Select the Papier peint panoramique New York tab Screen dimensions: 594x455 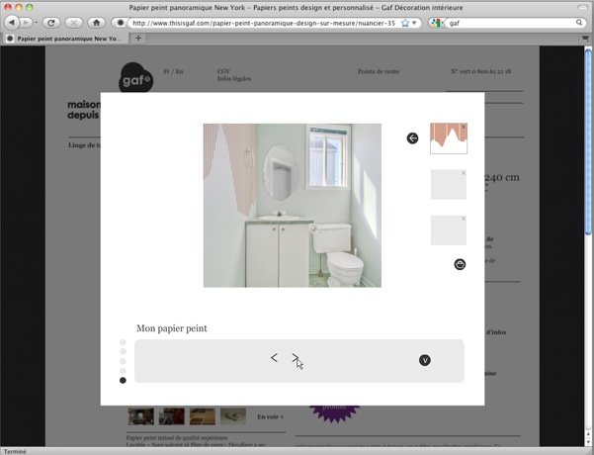click(65, 39)
